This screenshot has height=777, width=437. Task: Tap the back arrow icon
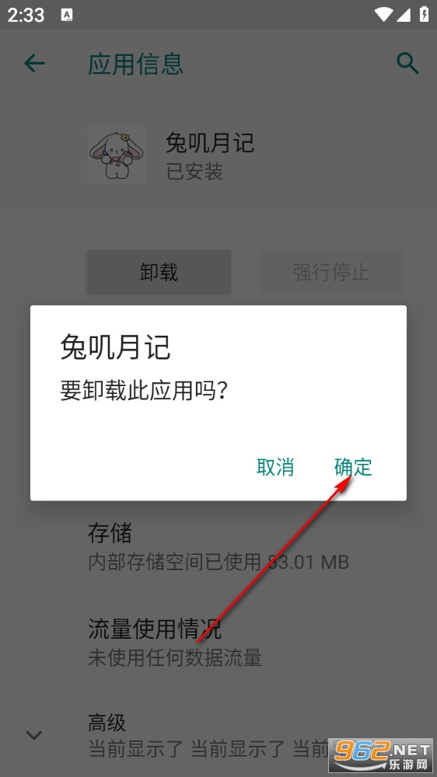point(34,64)
